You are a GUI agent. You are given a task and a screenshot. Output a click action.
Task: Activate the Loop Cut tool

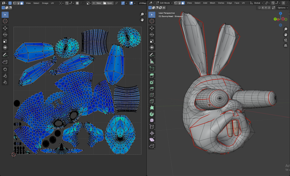pyautogui.click(x=152, y=95)
